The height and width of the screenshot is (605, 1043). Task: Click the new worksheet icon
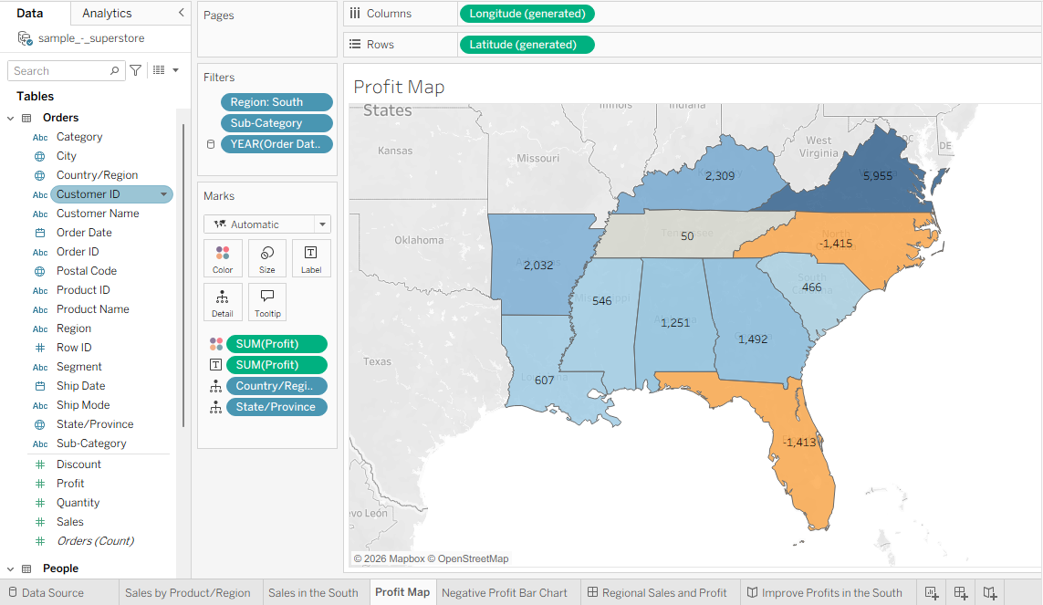pyautogui.click(x=932, y=592)
